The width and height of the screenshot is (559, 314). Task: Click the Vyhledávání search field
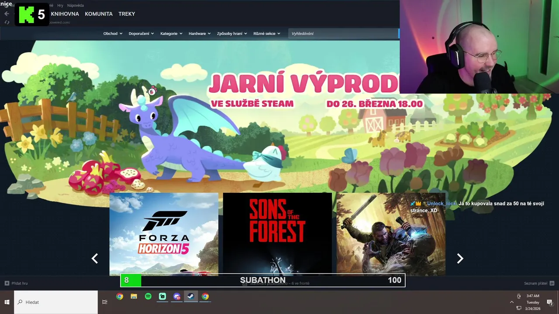click(x=343, y=34)
